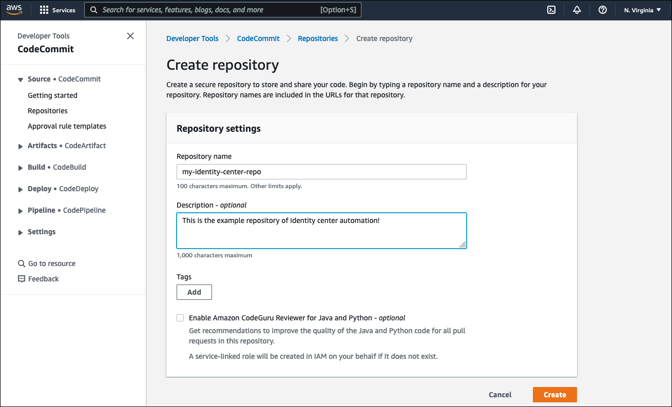The width and height of the screenshot is (672, 407).
Task: Focus the AWS services search box
Action: pyautogui.click(x=223, y=10)
